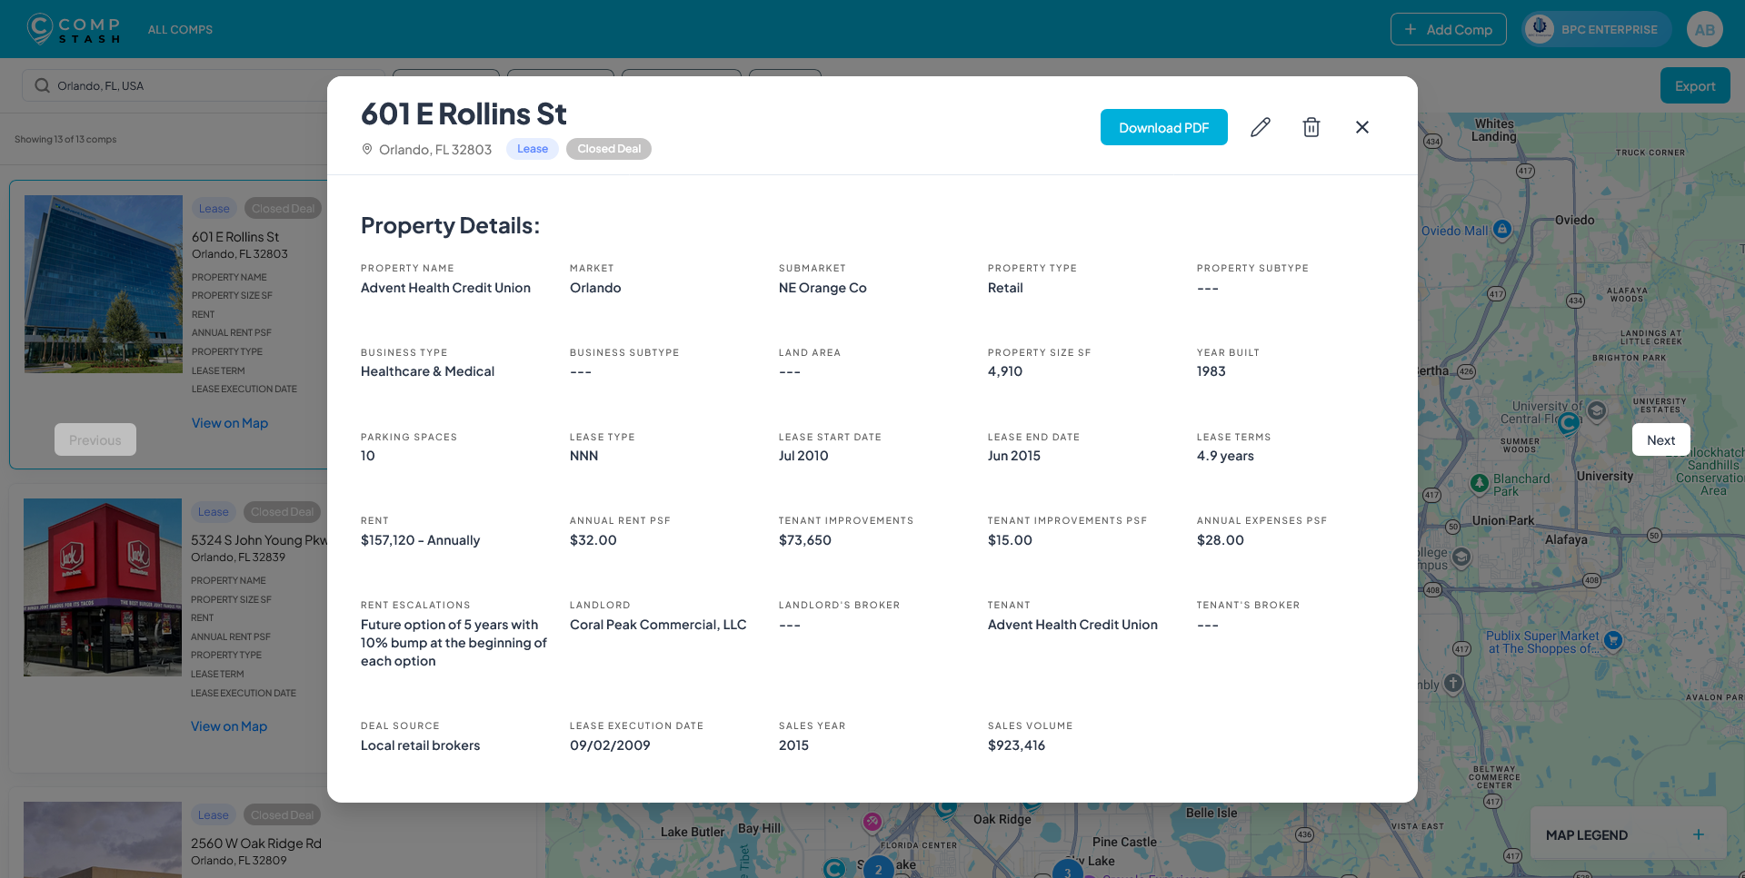This screenshot has width=1745, height=878.
Task: Click the Add Comp button
Action: 1448,29
